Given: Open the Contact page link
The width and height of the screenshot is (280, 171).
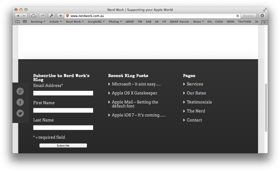Looking at the screenshot, I should 194,120.
